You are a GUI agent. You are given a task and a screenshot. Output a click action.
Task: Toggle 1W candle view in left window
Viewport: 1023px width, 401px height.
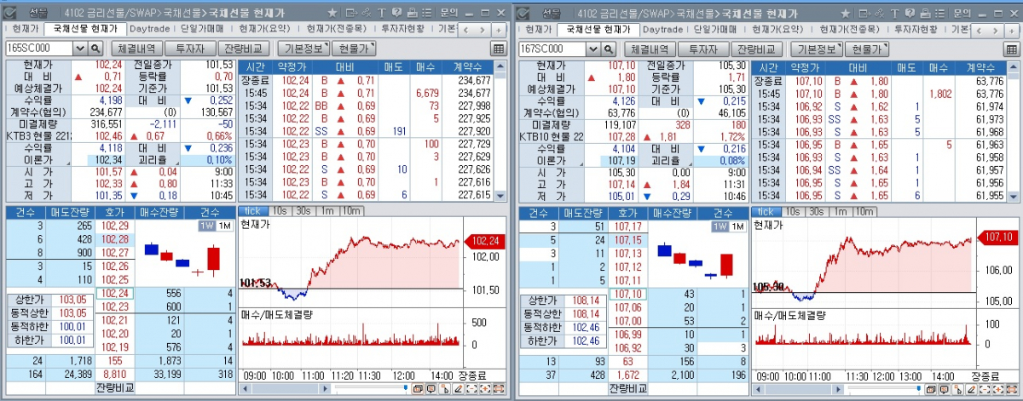(206, 226)
